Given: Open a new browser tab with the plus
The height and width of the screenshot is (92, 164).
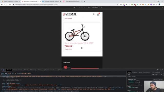Looking at the screenshot, I should (84, 2).
